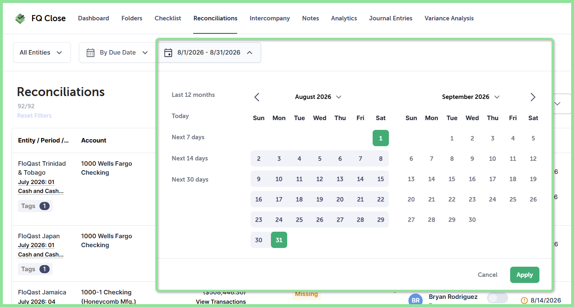Choose the Next 30 days preset
Viewport: 574px width, 307px height.
coord(190,180)
